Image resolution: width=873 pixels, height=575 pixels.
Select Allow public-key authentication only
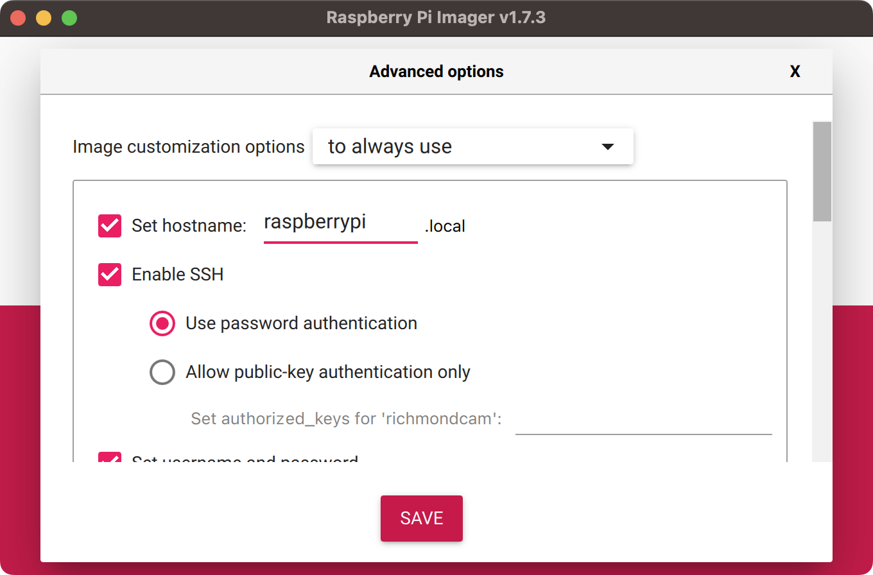coord(162,372)
